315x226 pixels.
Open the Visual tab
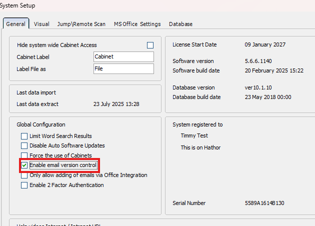tap(41, 24)
